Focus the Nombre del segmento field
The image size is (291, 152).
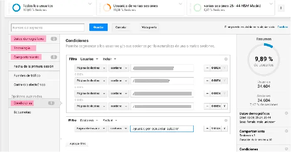coord(48,27)
